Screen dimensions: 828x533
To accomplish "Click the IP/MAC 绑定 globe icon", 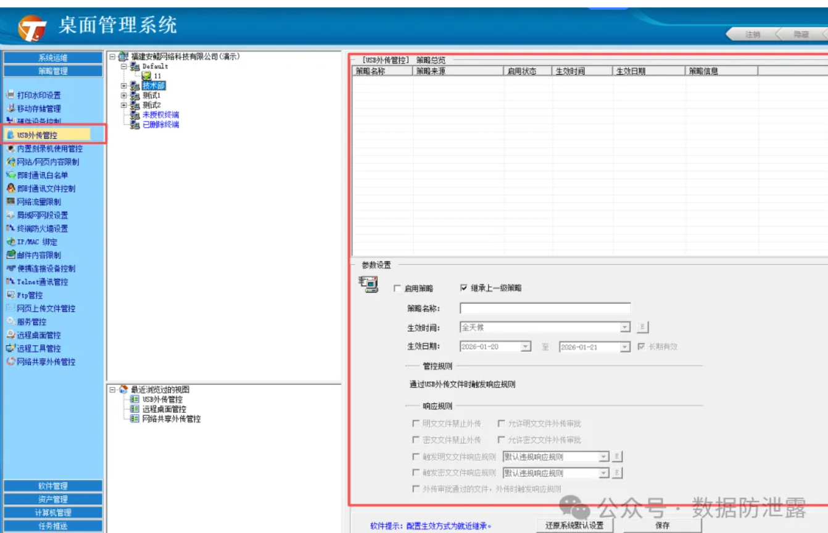I will (10, 242).
